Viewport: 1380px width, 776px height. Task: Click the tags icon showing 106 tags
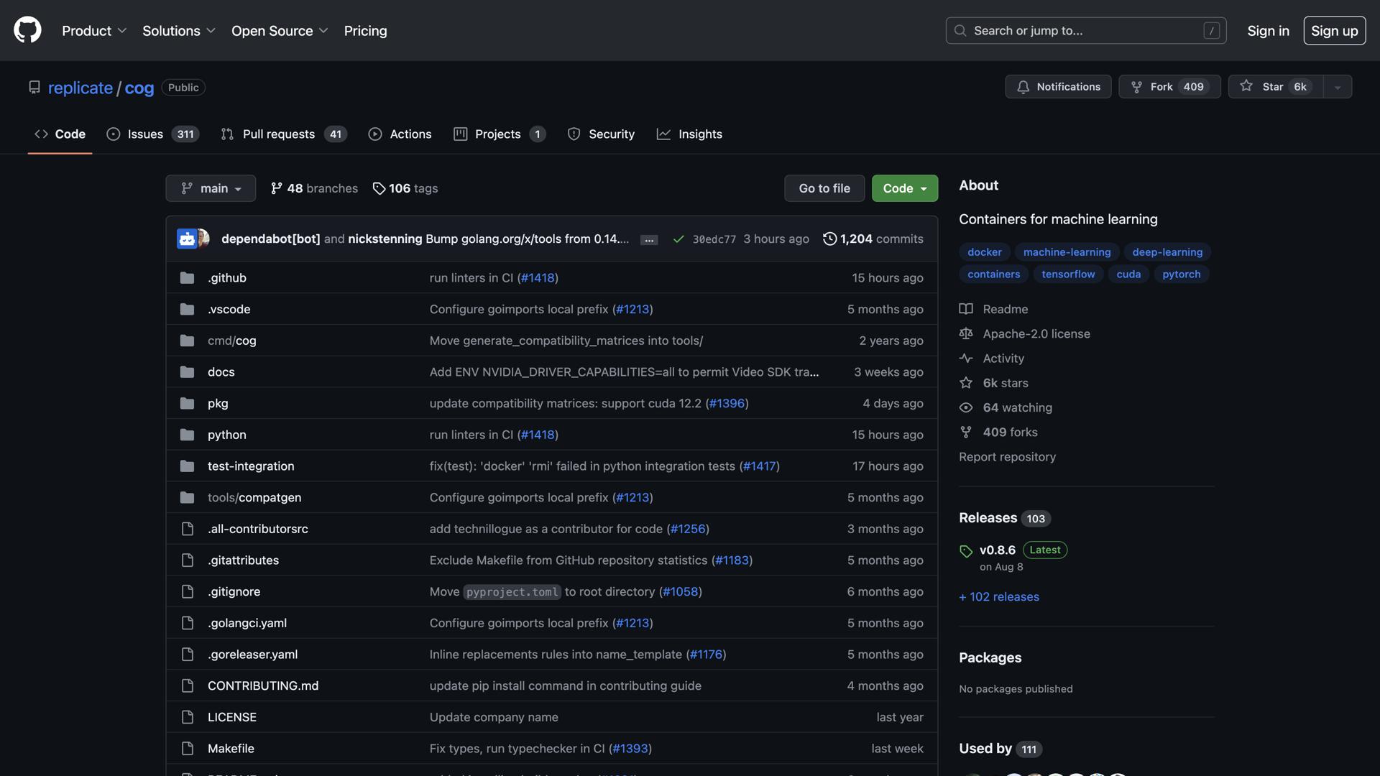tap(379, 188)
